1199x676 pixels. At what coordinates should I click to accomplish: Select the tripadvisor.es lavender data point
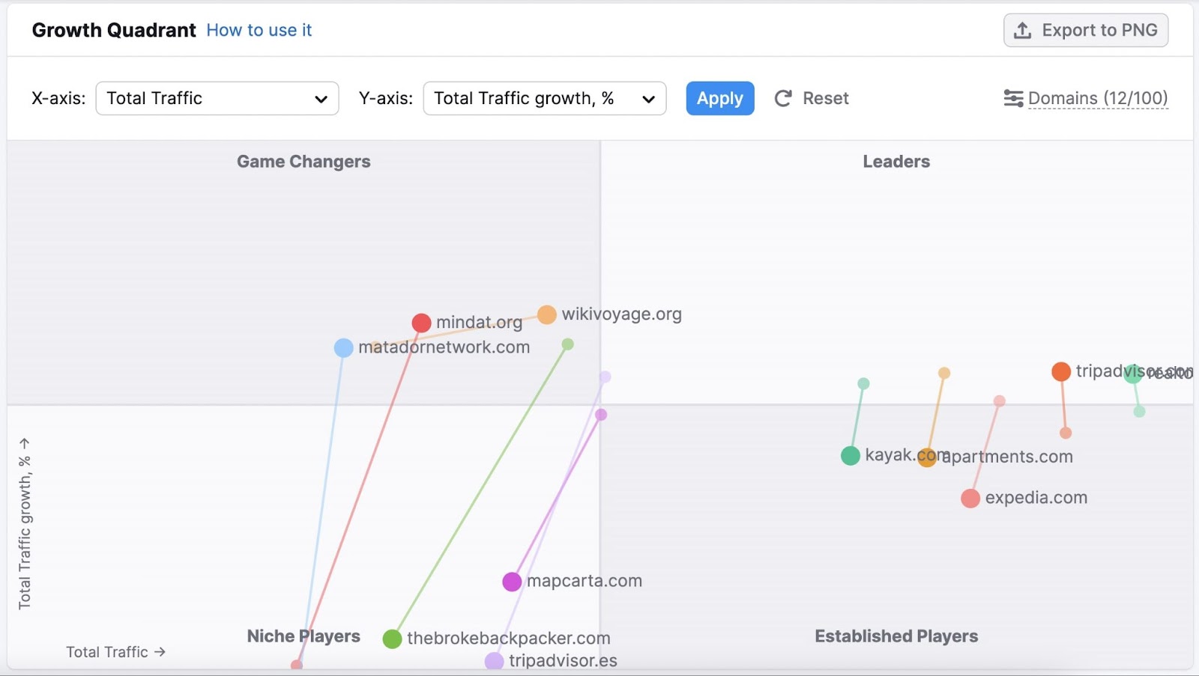coord(494,660)
